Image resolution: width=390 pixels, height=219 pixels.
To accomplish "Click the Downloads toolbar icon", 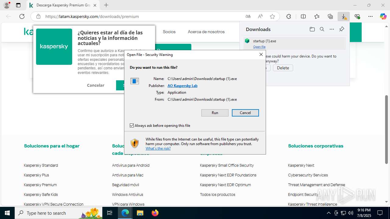I will (x=344, y=16).
